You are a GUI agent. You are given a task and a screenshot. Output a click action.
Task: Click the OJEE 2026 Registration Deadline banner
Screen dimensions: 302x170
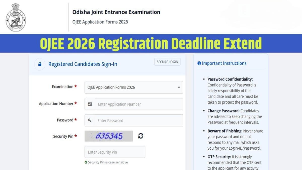151,43
